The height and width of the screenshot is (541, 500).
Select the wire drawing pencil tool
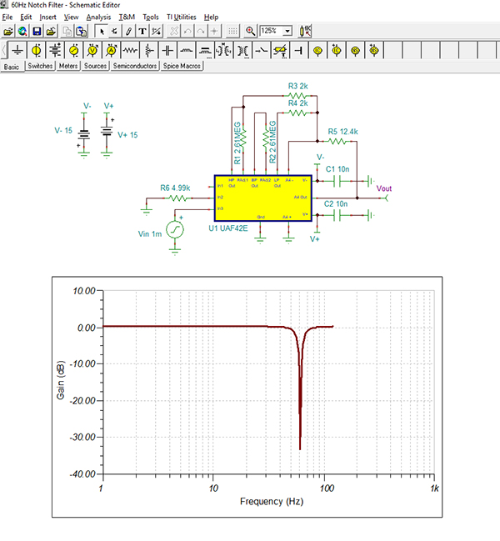click(x=129, y=31)
